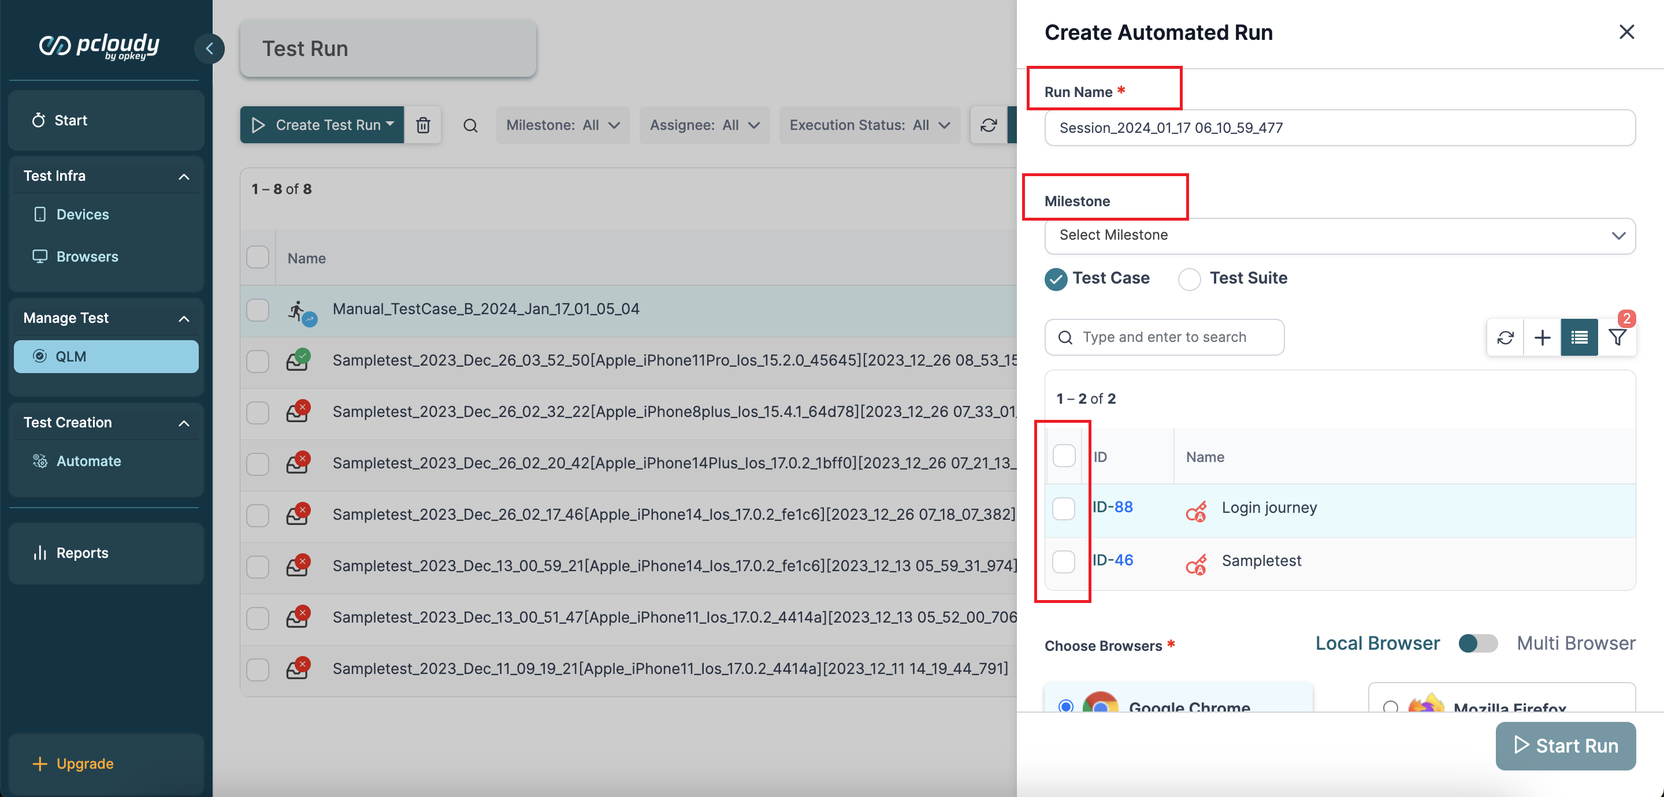Open the ID-88 link
This screenshot has height=797, width=1664.
pyautogui.click(x=1112, y=507)
